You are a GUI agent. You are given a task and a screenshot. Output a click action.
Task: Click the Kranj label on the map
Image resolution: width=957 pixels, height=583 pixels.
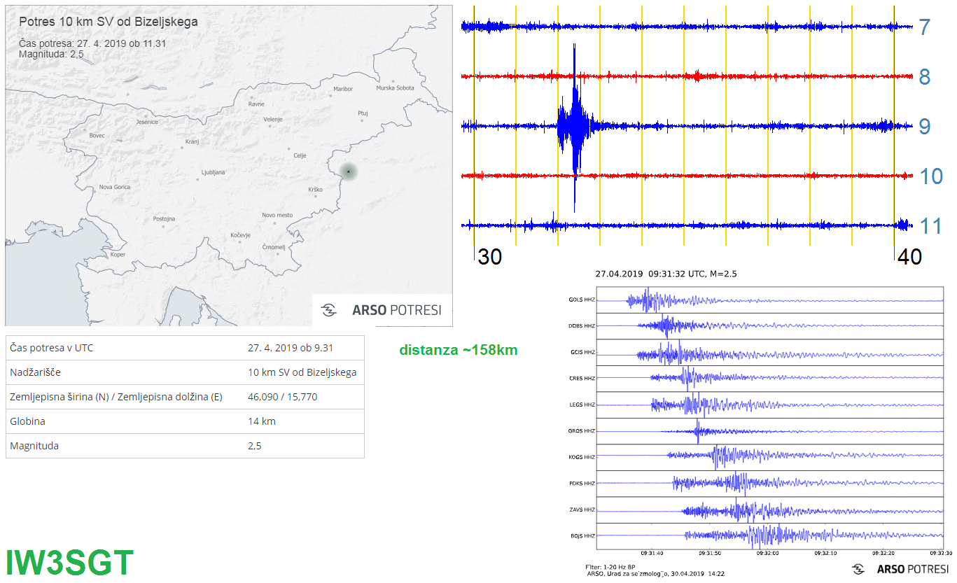193,142
